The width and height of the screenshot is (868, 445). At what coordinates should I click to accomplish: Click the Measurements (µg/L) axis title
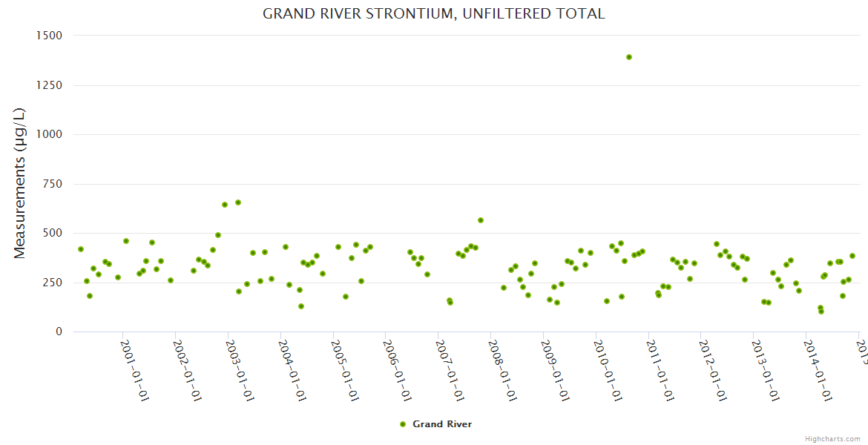(20, 183)
